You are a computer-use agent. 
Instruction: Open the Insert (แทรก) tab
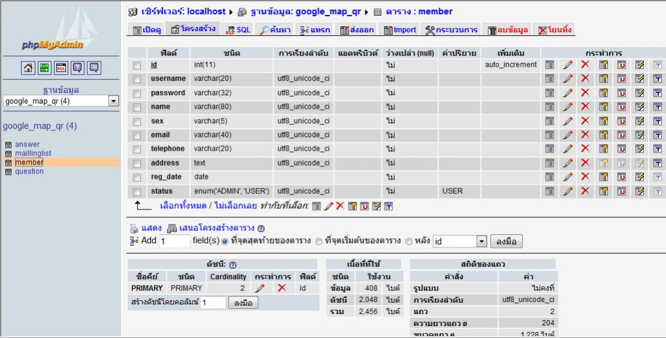(314, 30)
